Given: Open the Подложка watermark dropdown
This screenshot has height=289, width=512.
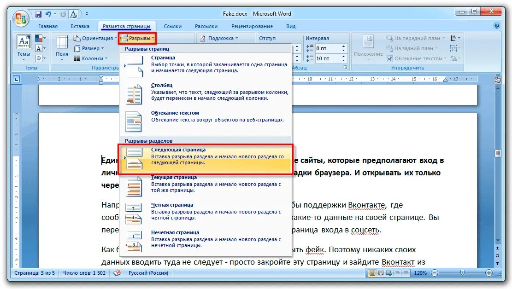Looking at the screenshot, I should point(219,38).
